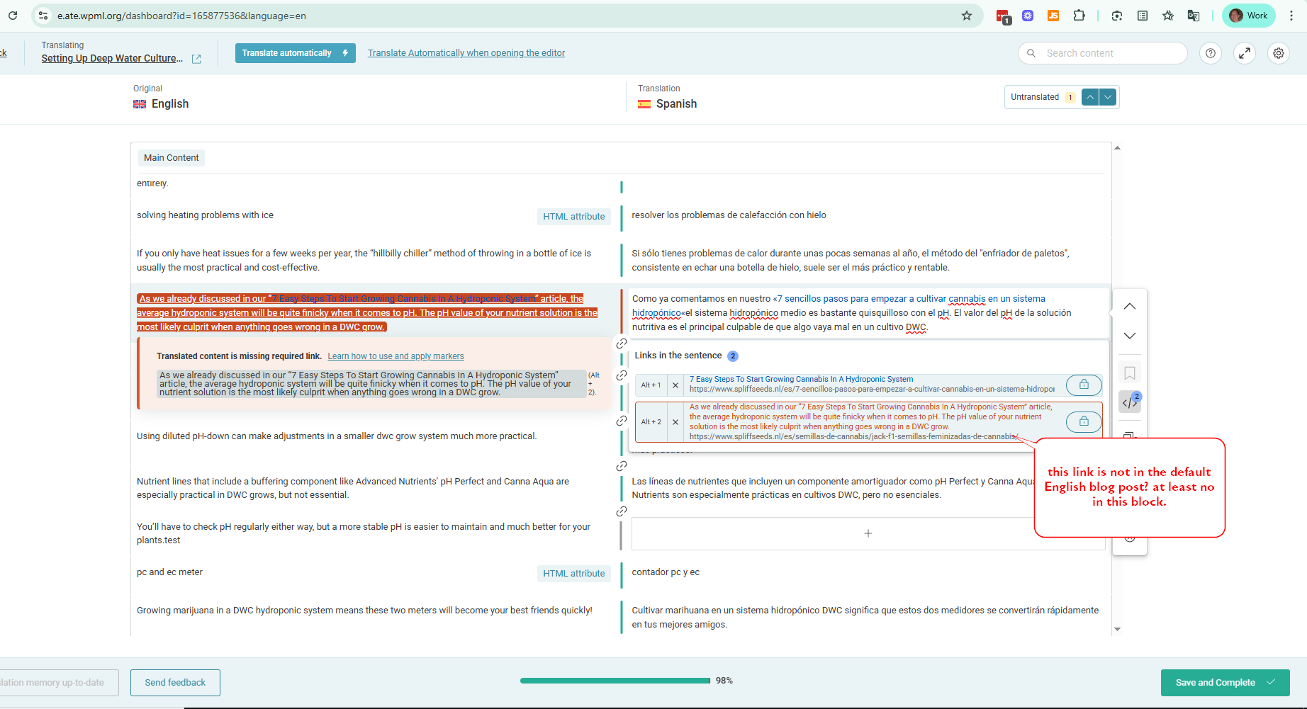Open the purple gear browser extension

tap(1028, 16)
